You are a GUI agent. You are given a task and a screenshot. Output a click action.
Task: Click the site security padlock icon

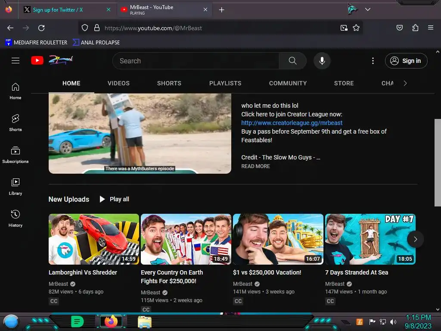[x=97, y=28]
